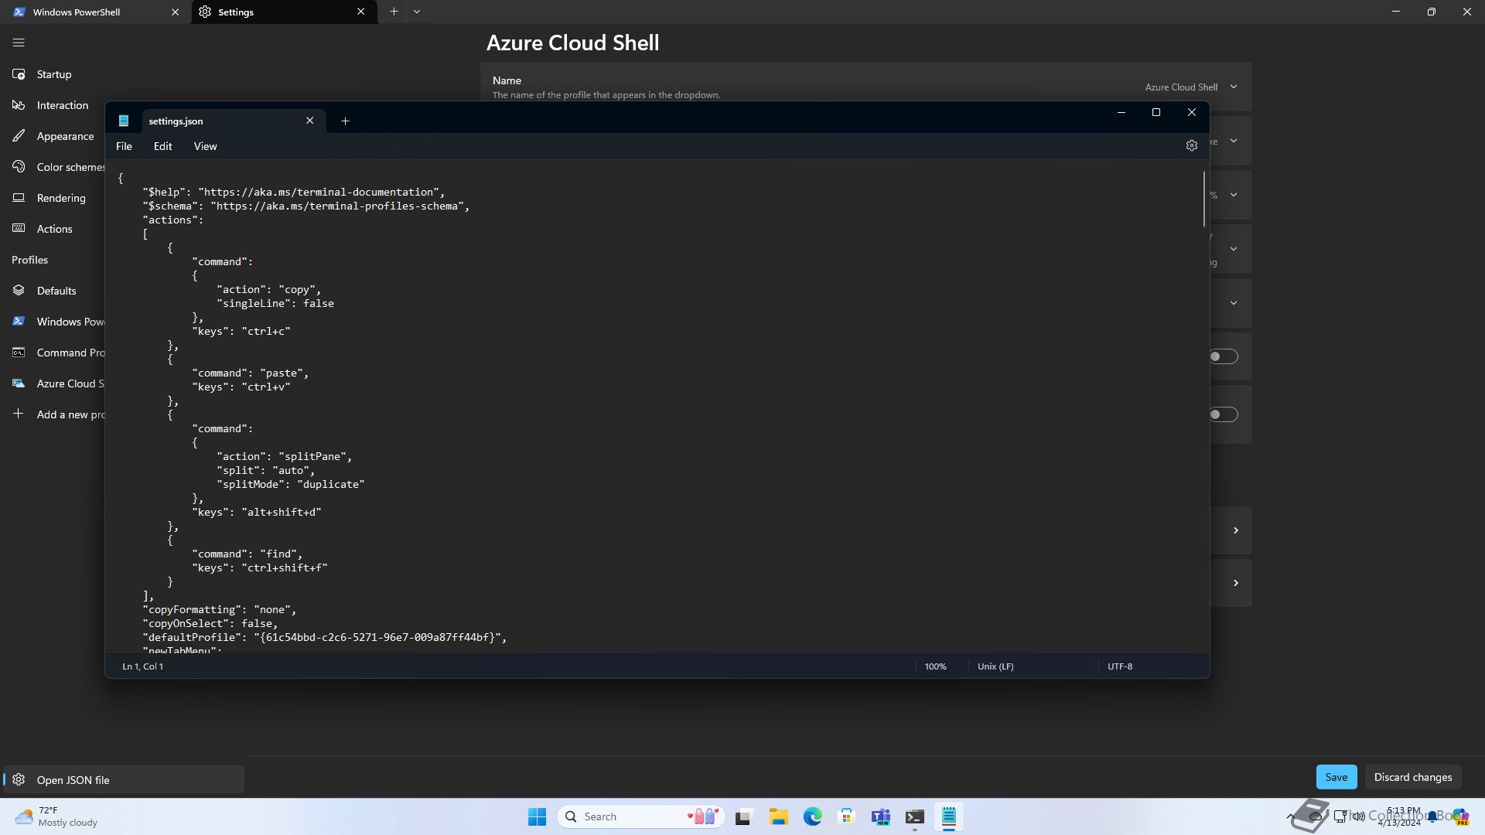Open the View menu in Notepad
1485x835 pixels.
205,146
